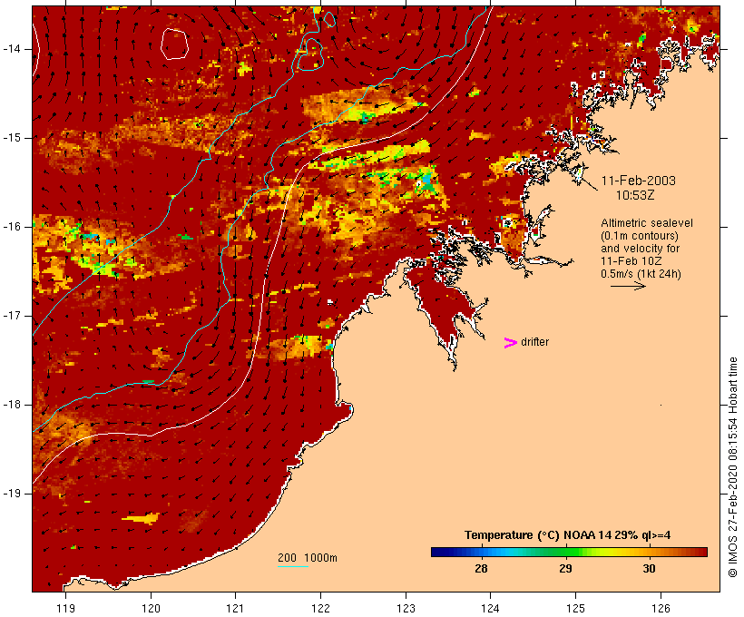Screen dimensions: 744x617
Task: Click the '28' colorbar tick label
Action: [x=481, y=568]
